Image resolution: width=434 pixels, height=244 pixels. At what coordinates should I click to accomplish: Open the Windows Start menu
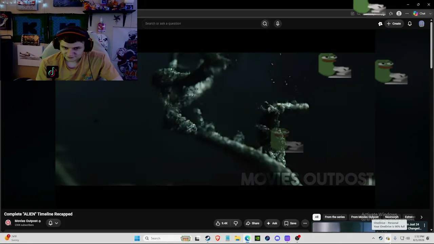pos(137,238)
